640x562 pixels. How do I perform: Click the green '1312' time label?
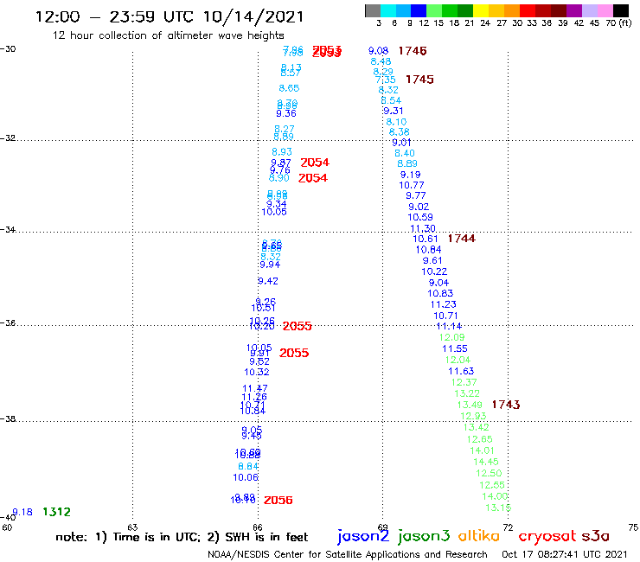pos(56,512)
